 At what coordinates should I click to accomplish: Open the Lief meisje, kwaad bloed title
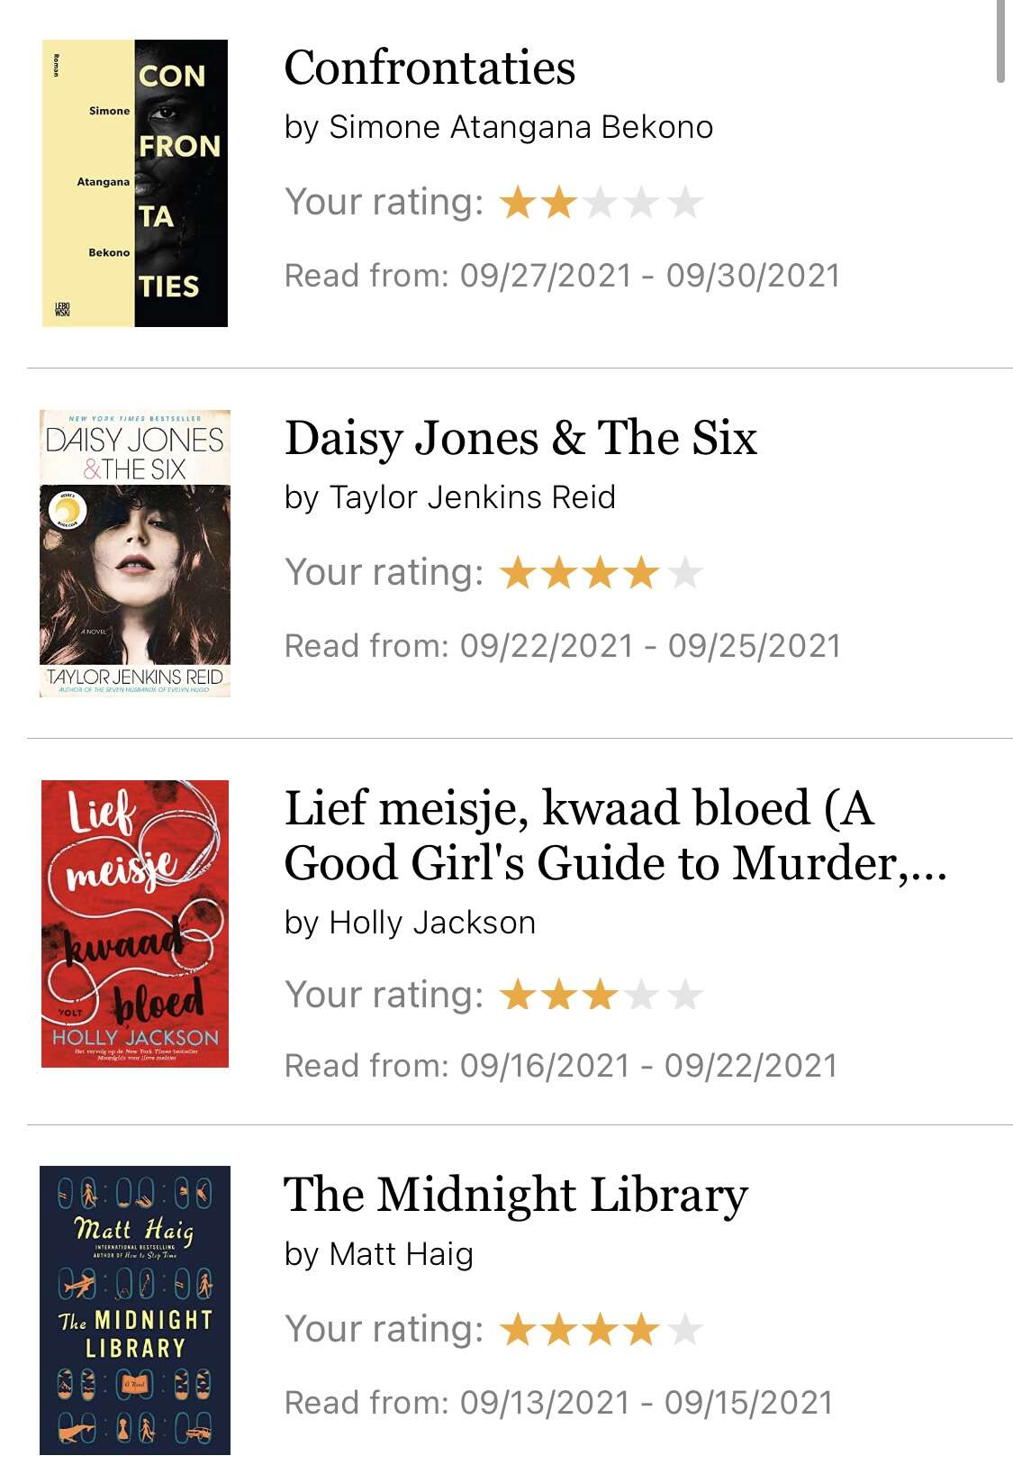[616, 835]
